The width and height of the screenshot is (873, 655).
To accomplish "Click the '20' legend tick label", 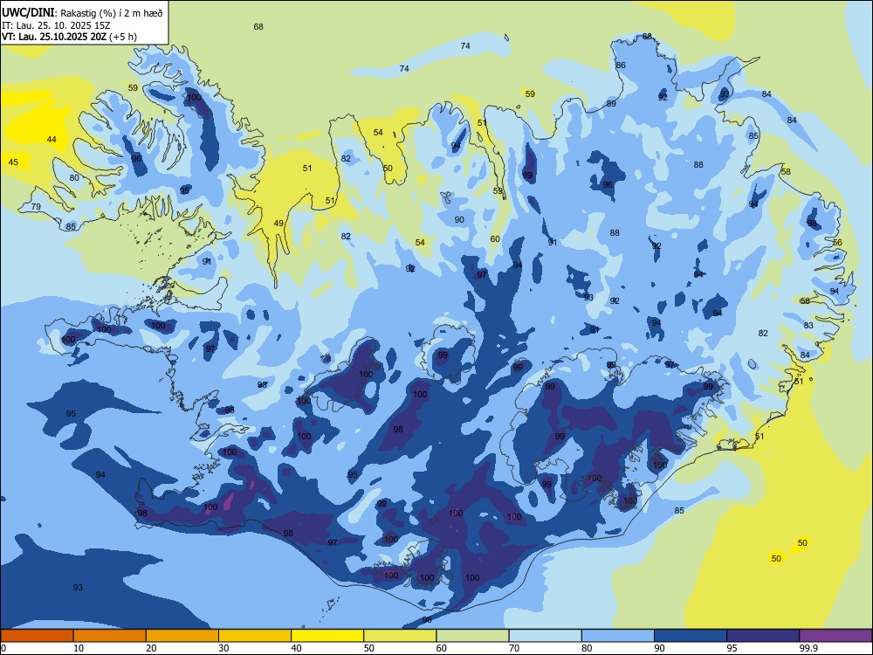I will coord(151,648).
